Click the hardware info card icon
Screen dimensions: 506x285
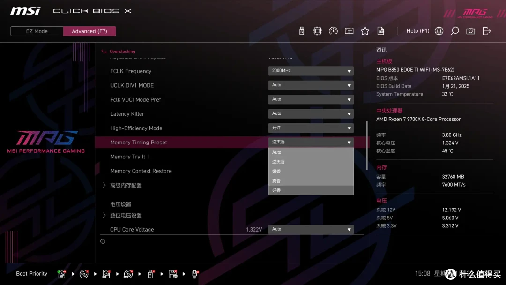(349, 31)
